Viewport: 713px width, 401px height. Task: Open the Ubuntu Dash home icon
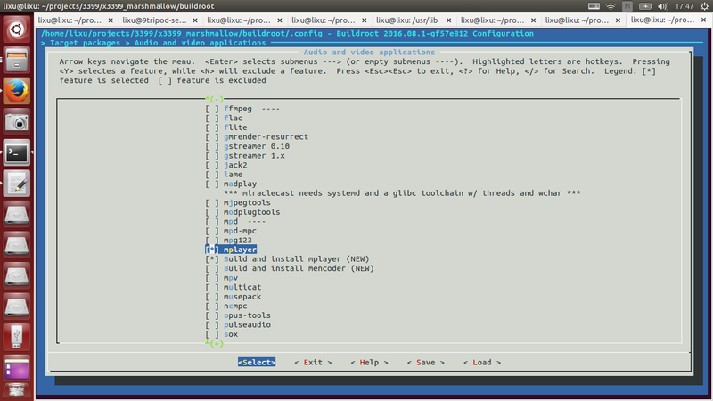(x=17, y=29)
